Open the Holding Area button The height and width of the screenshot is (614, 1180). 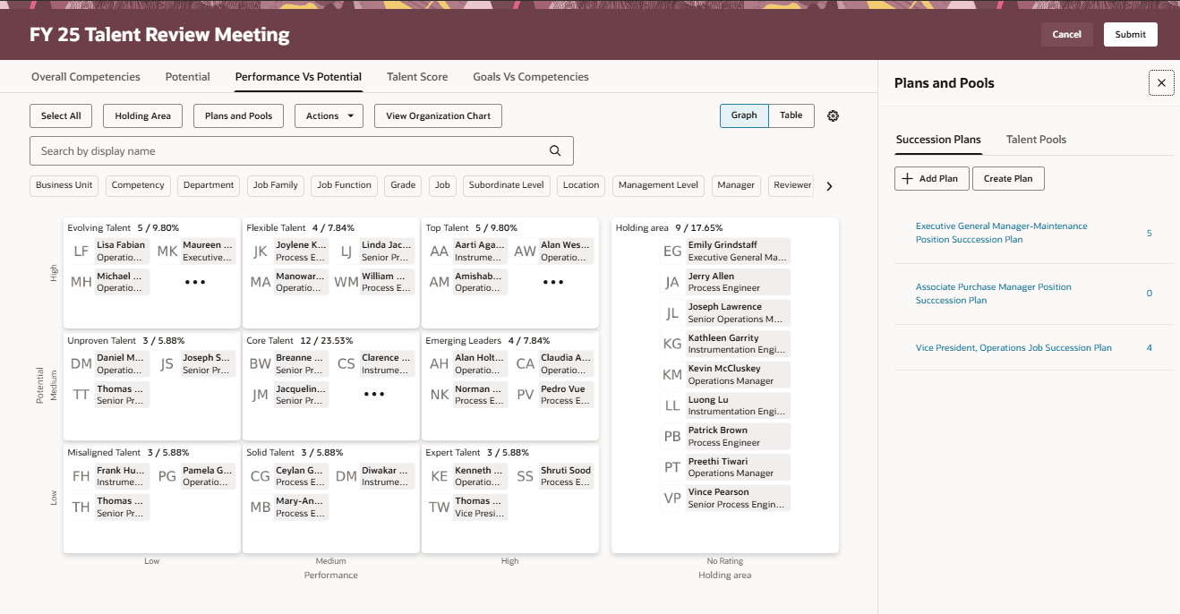[142, 115]
